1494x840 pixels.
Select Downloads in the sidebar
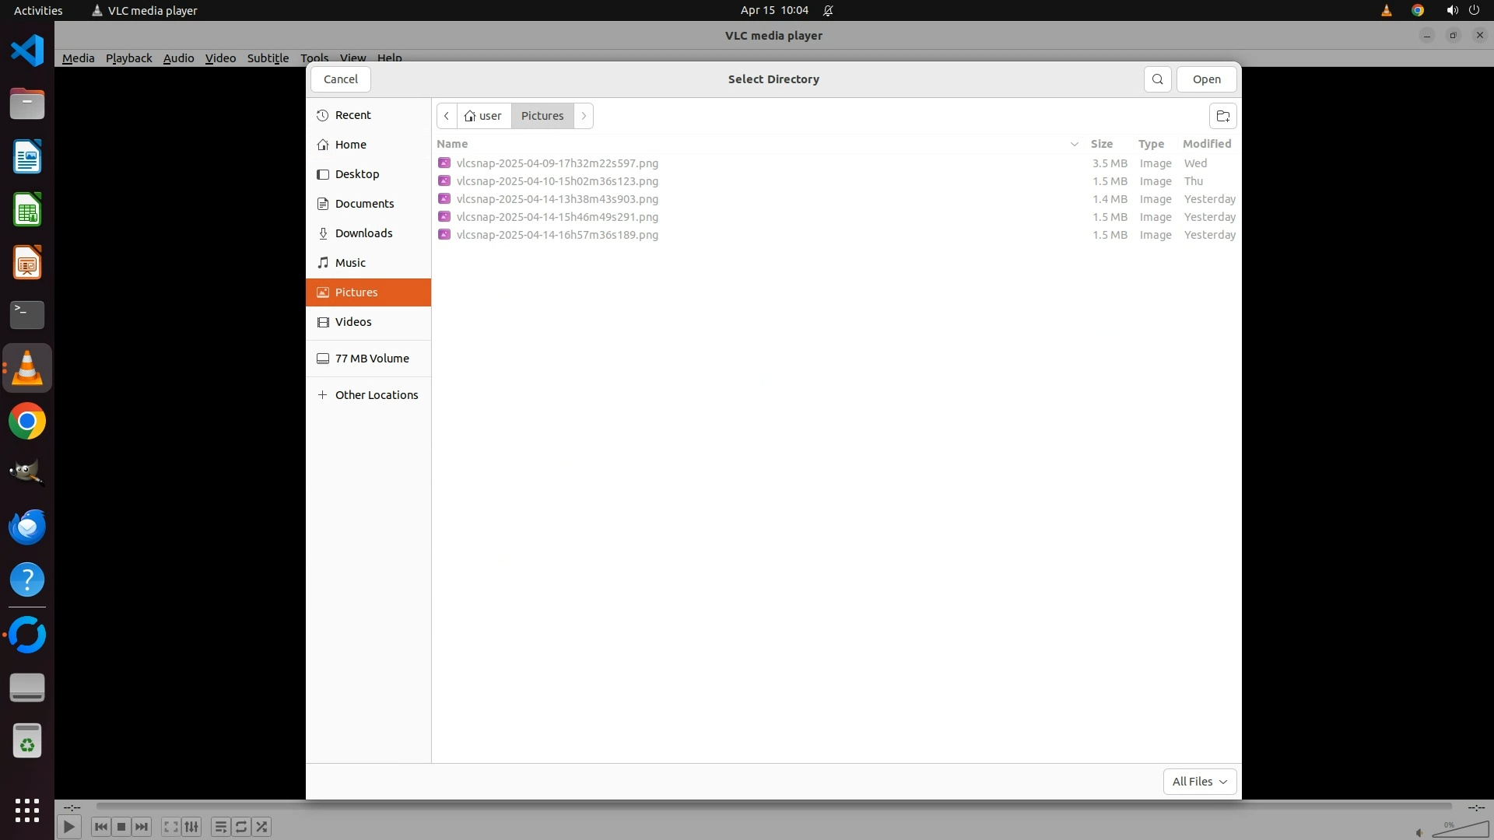[x=363, y=233]
